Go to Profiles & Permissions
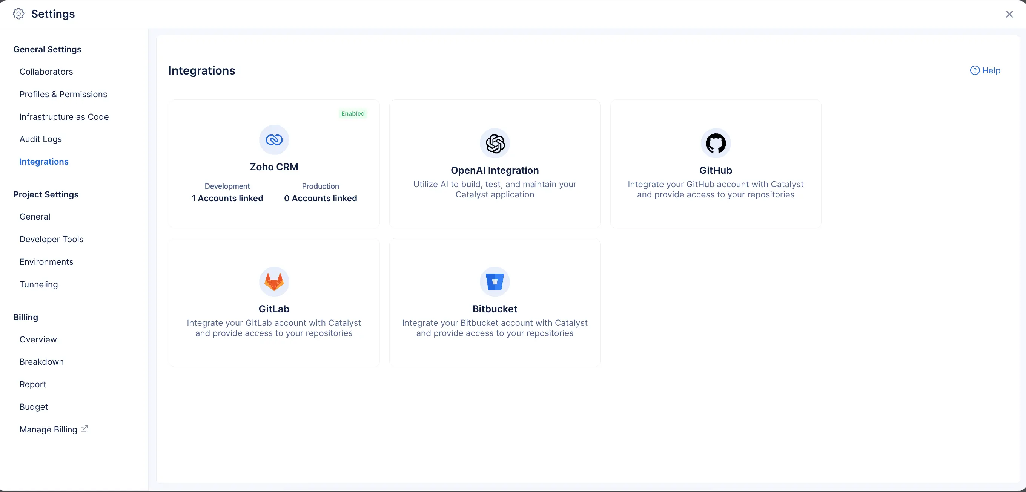The height and width of the screenshot is (492, 1026). 63,94
